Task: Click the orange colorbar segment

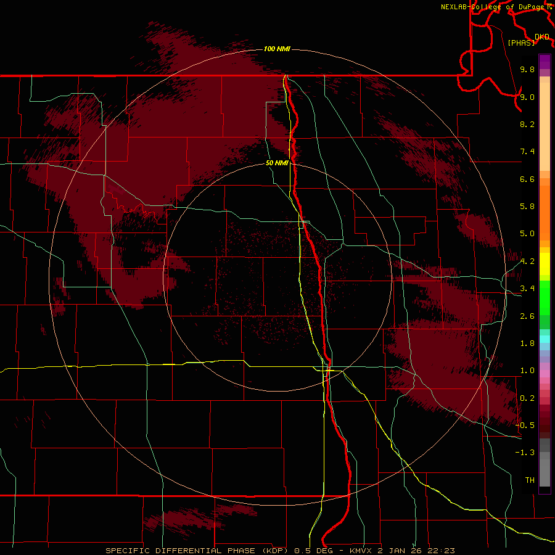Action: pyautogui.click(x=545, y=213)
